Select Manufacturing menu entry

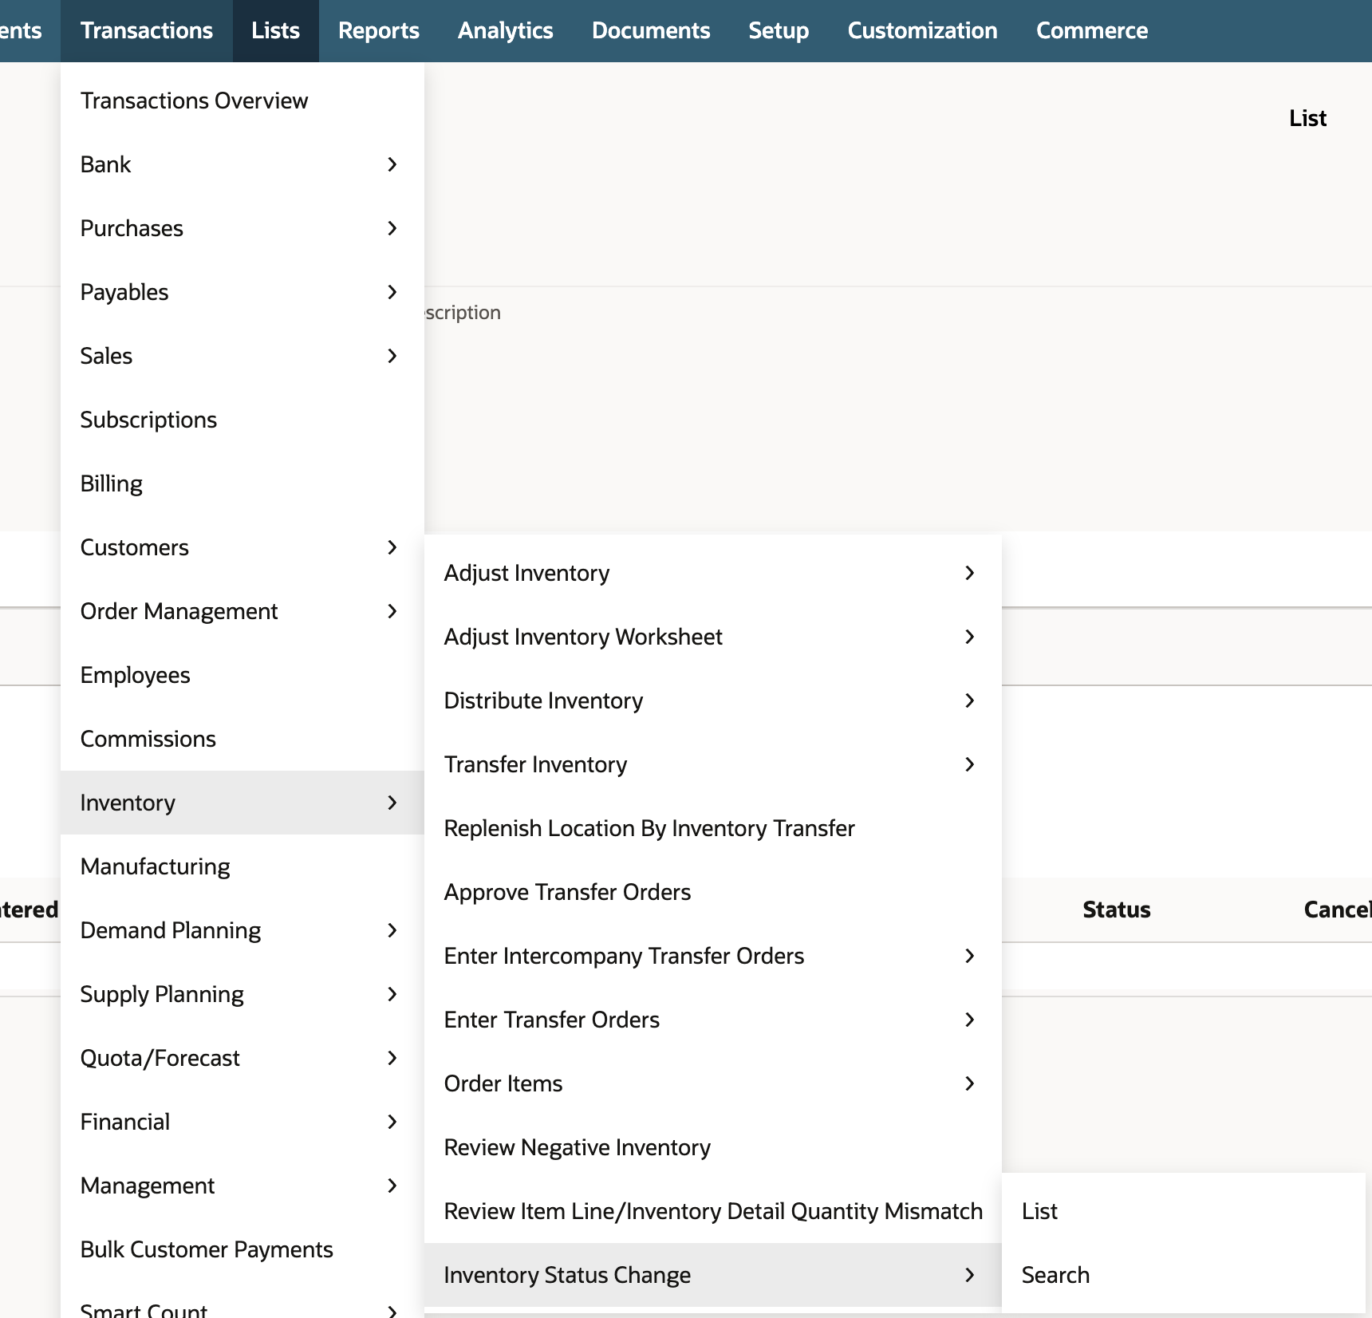(x=242, y=866)
